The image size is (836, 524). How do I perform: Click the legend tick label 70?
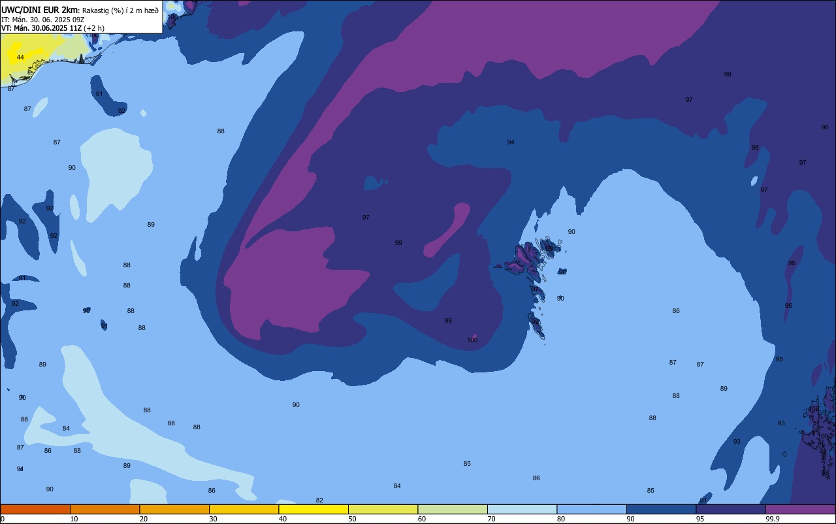pos(492,519)
